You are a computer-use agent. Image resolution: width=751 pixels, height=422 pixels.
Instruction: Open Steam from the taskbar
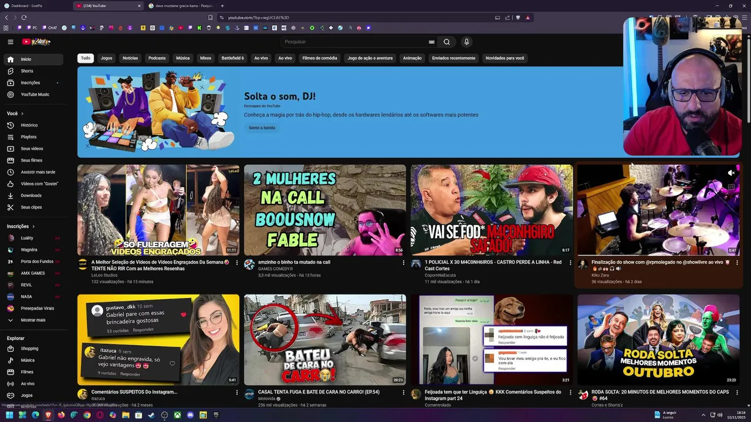(151, 415)
